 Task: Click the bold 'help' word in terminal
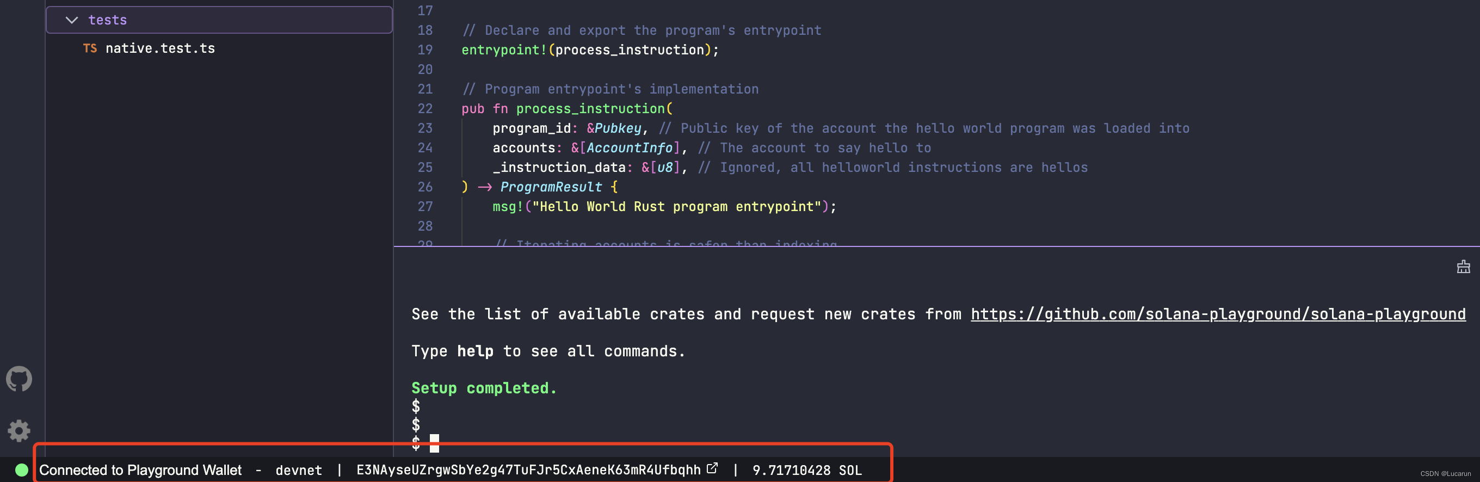(x=475, y=351)
